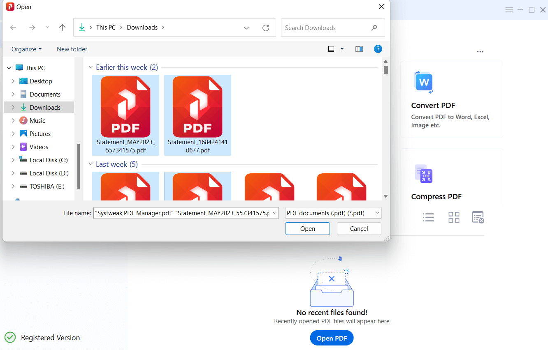Image resolution: width=548 pixels, height=350 pixels.
Task: Click the clear recent list icon
Action: point(478,217)
